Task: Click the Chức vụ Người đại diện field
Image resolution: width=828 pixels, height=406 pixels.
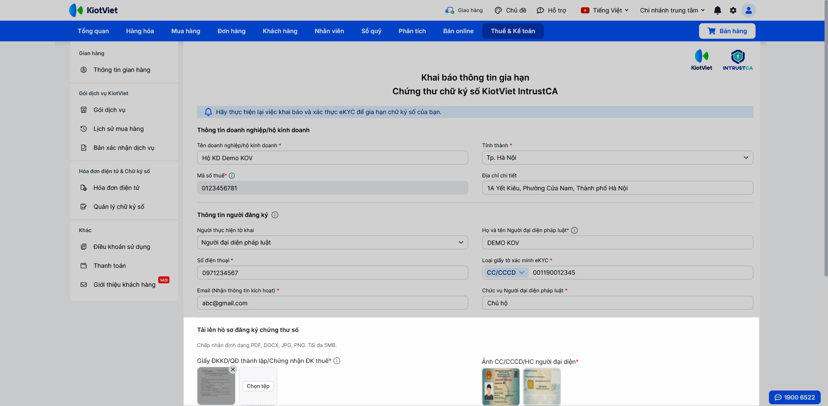Action: (x=618, y=303)
